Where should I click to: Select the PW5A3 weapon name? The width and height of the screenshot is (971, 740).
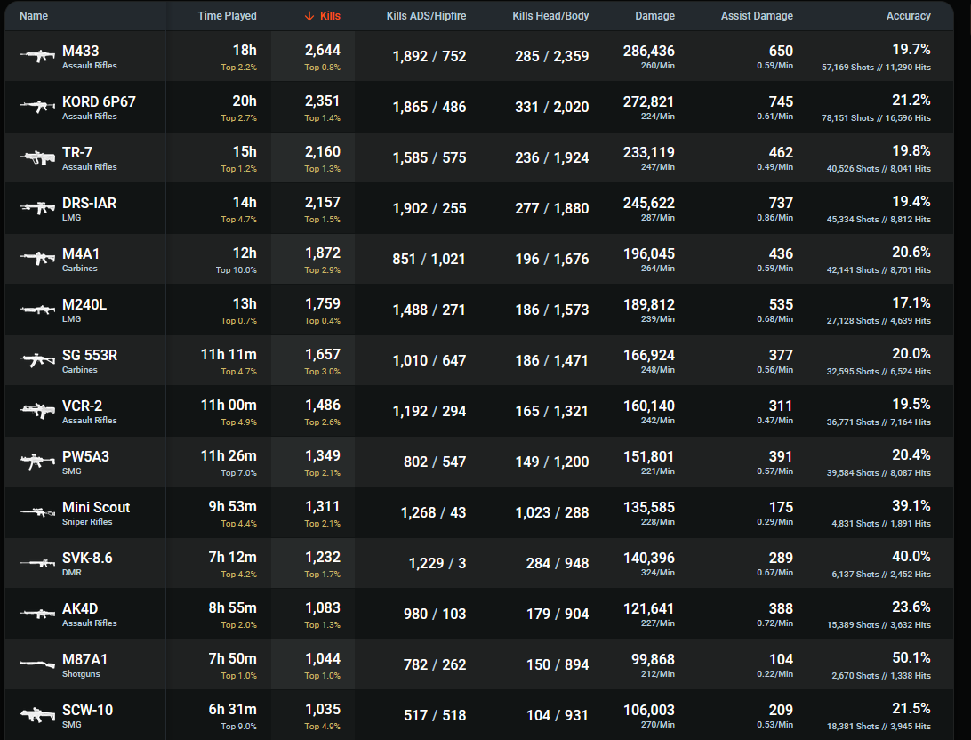click(x=85, y=457)
